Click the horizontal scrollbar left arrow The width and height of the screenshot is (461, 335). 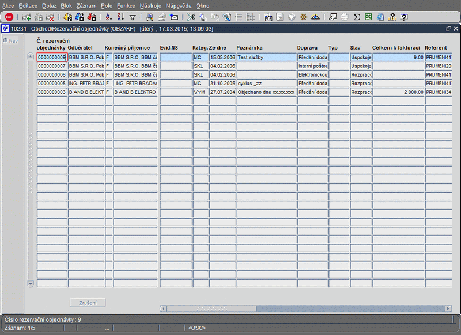[x=163, y=308]
